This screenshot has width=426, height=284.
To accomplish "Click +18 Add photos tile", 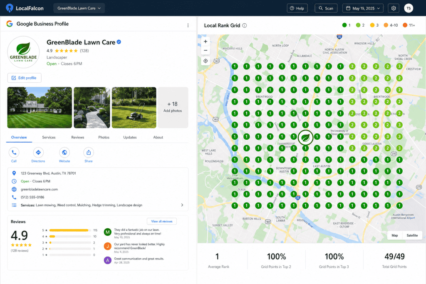I will click(173, 108).
